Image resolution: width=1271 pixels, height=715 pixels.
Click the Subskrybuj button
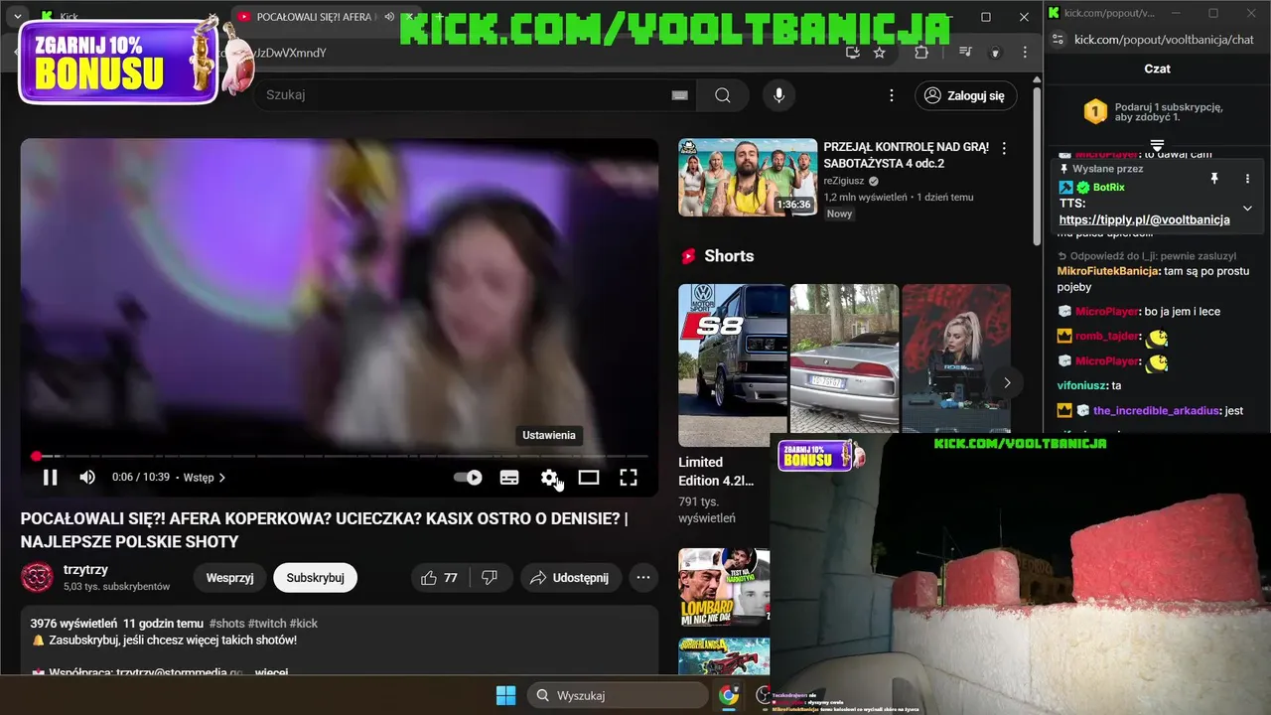315,577
